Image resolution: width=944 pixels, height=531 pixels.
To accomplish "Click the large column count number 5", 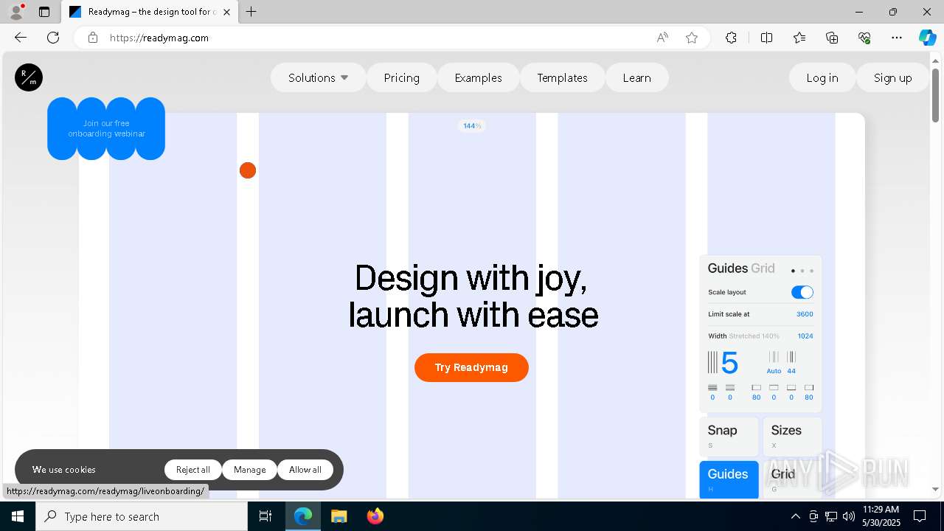I will pos(729,363).
